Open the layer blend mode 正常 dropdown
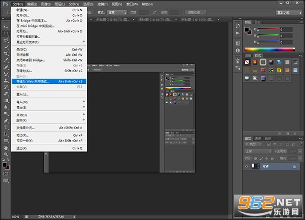This screenshot has width=305, height=220. pos(258,151)
